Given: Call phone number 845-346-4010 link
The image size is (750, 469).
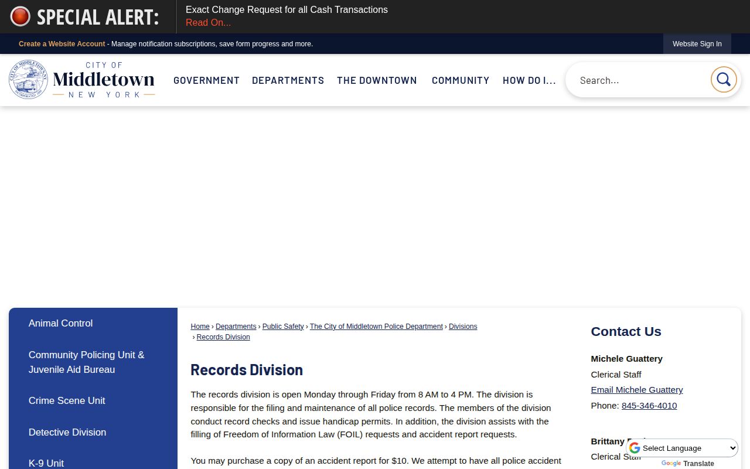Looking at the screenshot, I should (649, 406).
